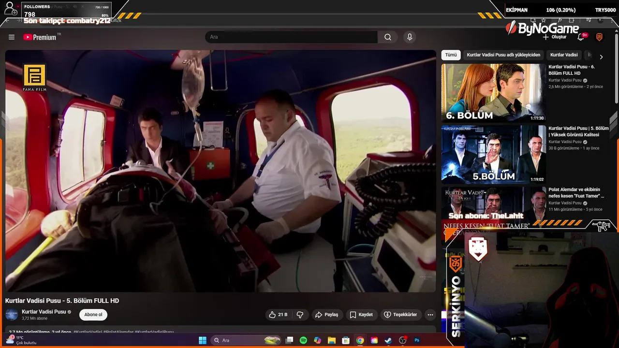Open OBS Studio from taskbar
Image resolution: width=619 pixels, height=348 pixels.
pos(402,340)
